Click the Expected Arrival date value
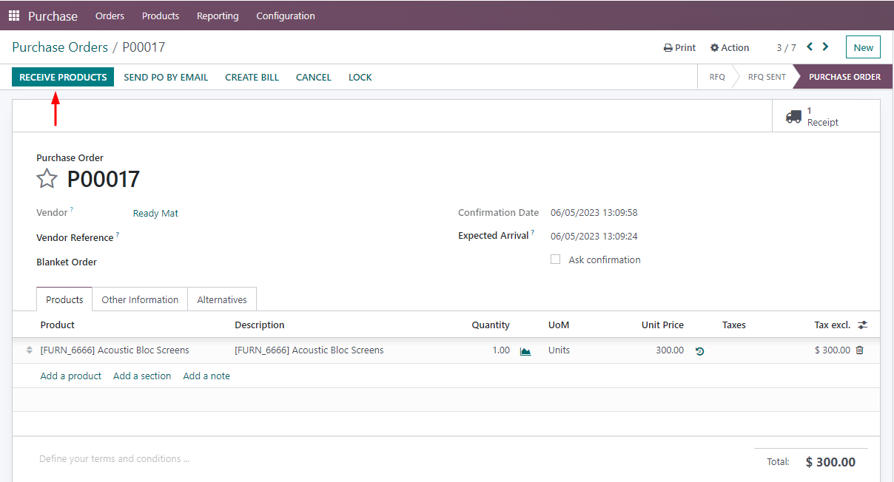 (594, 237)
